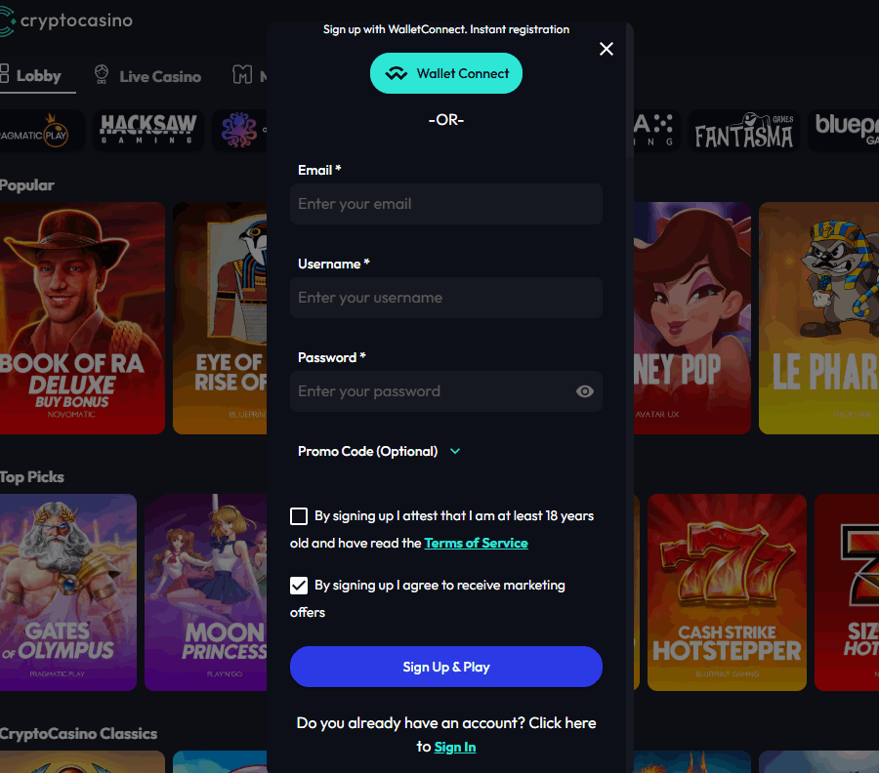
Task: Open the Pragmatic Play provider logo
Action: click(x=41, y=131)
